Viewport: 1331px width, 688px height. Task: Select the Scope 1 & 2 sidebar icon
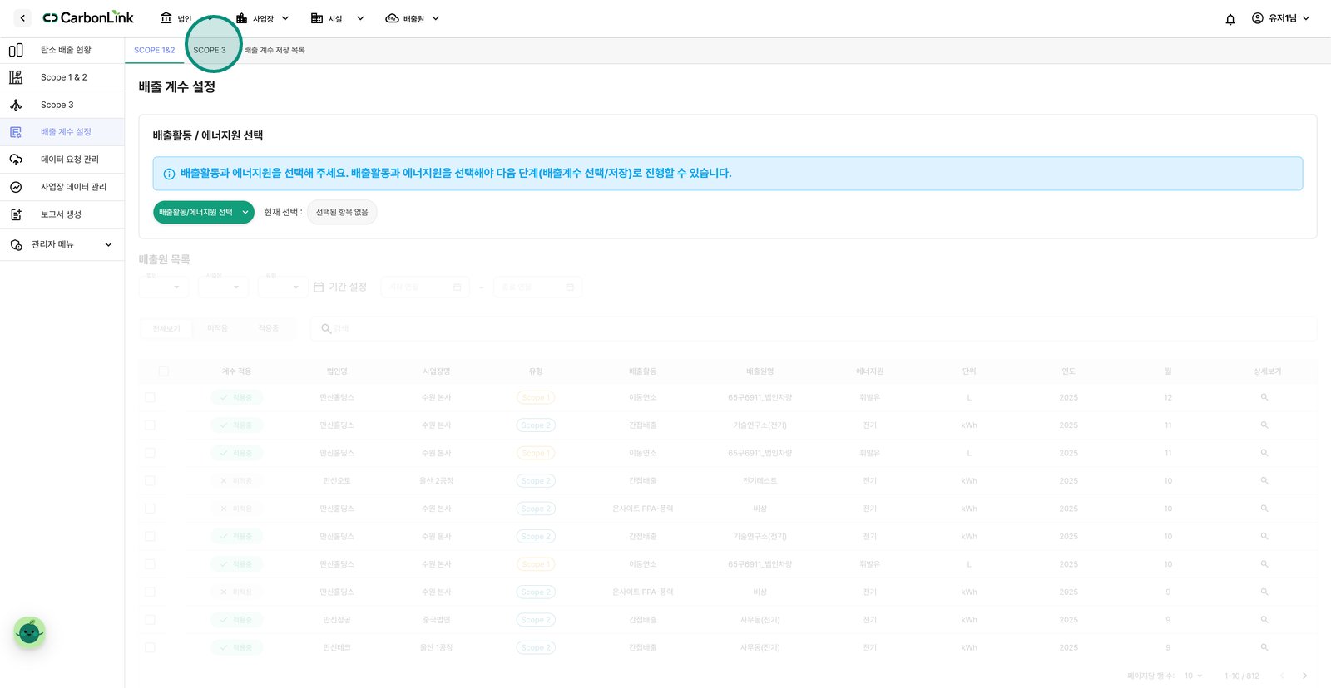[16, 77]
